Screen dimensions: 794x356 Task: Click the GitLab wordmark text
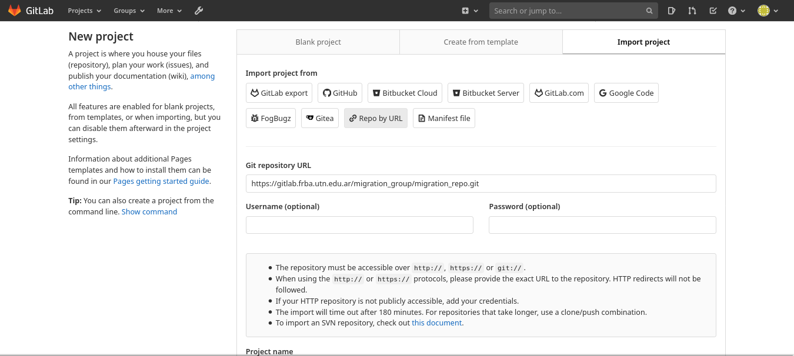[x=41, y=11]
